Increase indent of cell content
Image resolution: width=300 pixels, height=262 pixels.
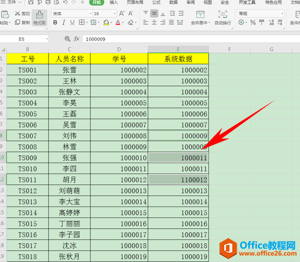coord(181,13)
